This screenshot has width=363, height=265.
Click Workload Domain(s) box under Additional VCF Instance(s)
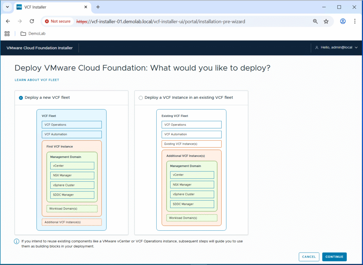click(x=192, y=218)
